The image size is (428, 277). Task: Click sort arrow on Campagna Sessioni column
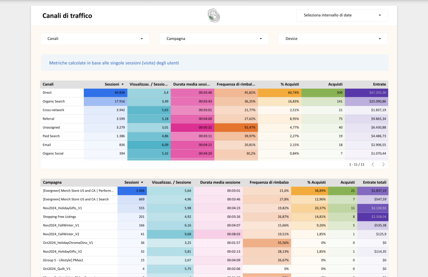(x=142, y=182)
